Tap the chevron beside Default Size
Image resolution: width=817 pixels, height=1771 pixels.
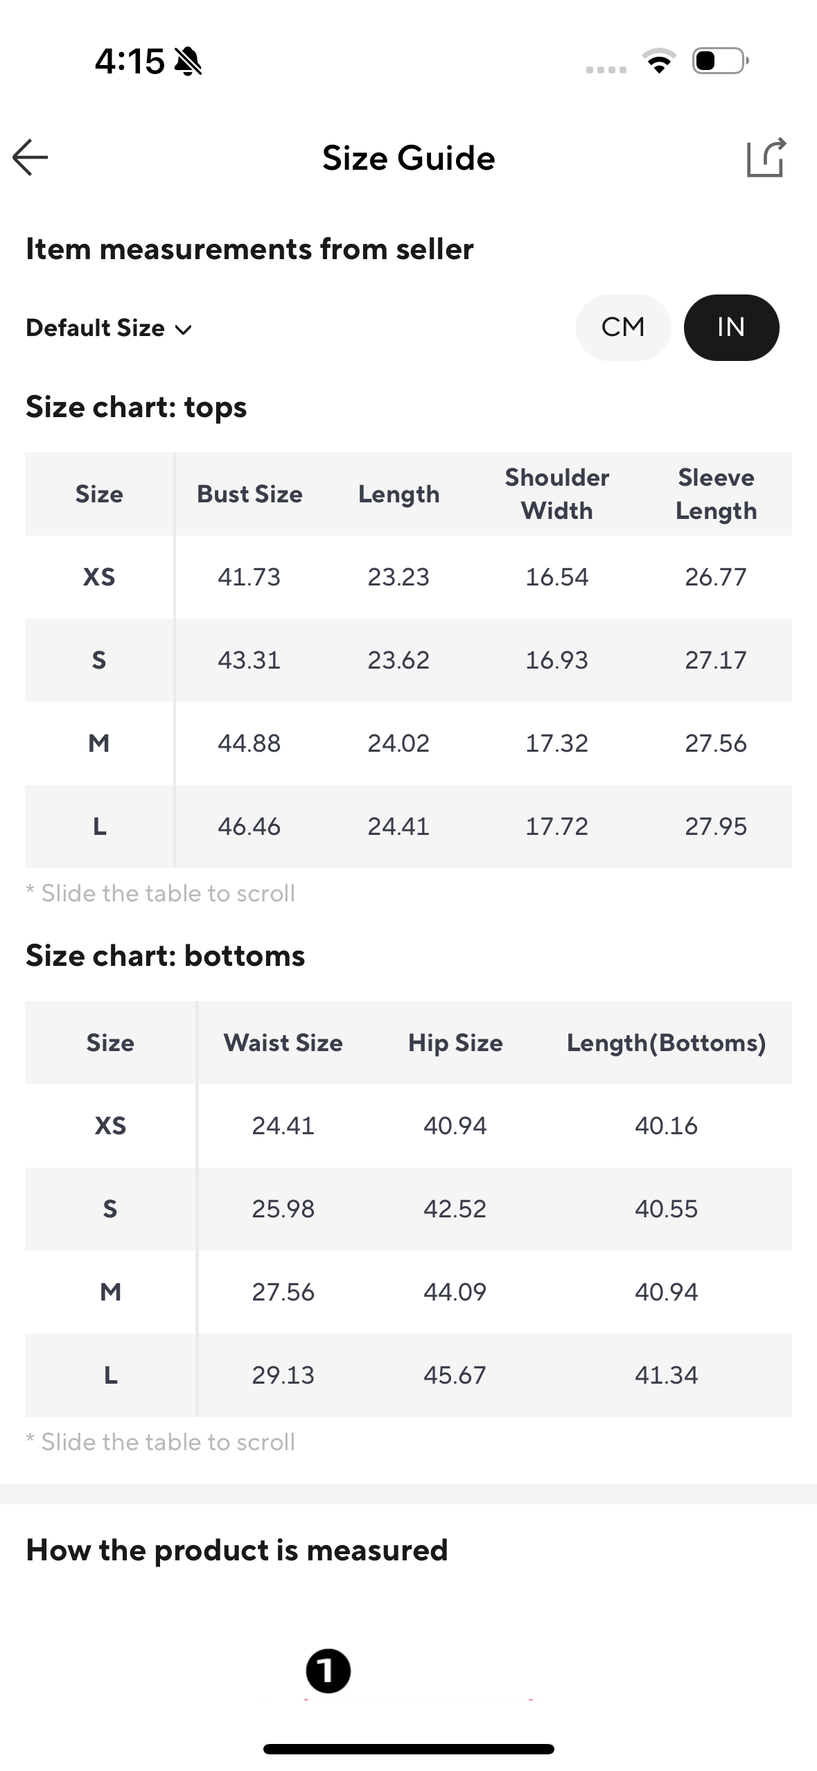(184, 330)
